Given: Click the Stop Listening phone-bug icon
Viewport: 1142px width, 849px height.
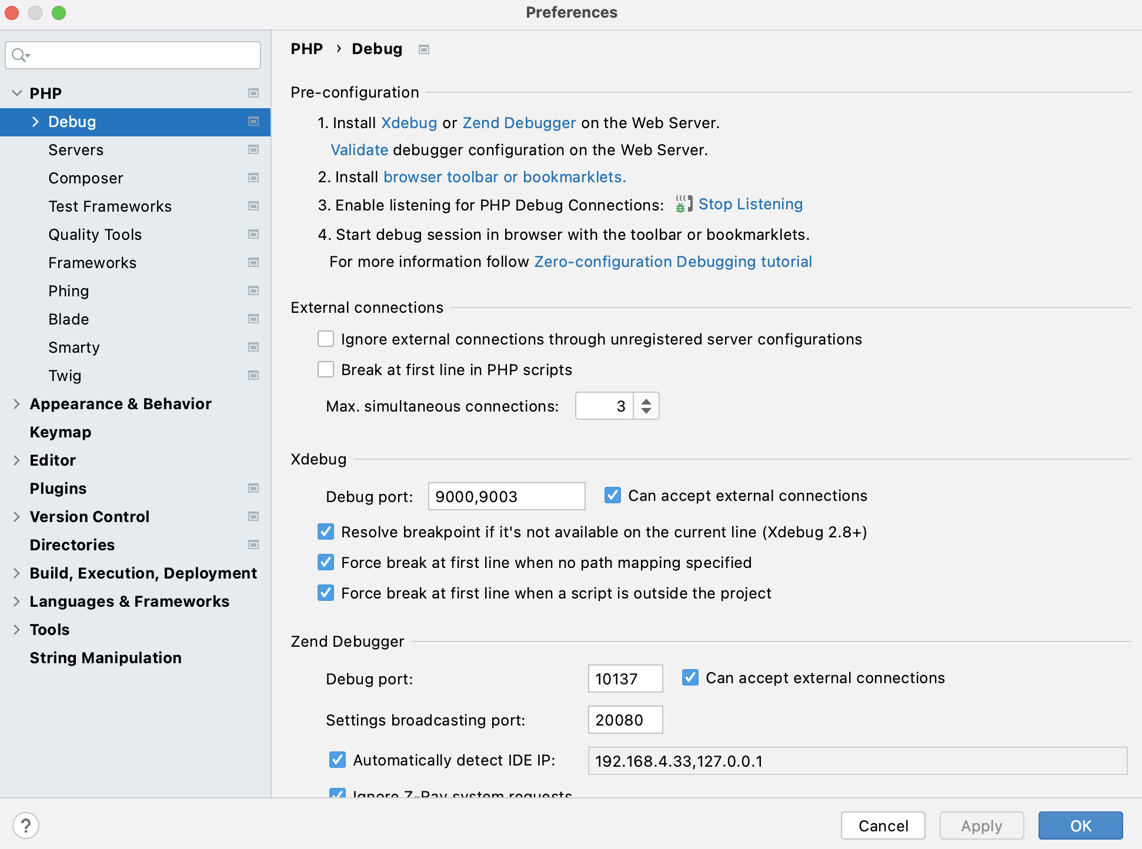Looking at the screenshot, I should (683, 204).
